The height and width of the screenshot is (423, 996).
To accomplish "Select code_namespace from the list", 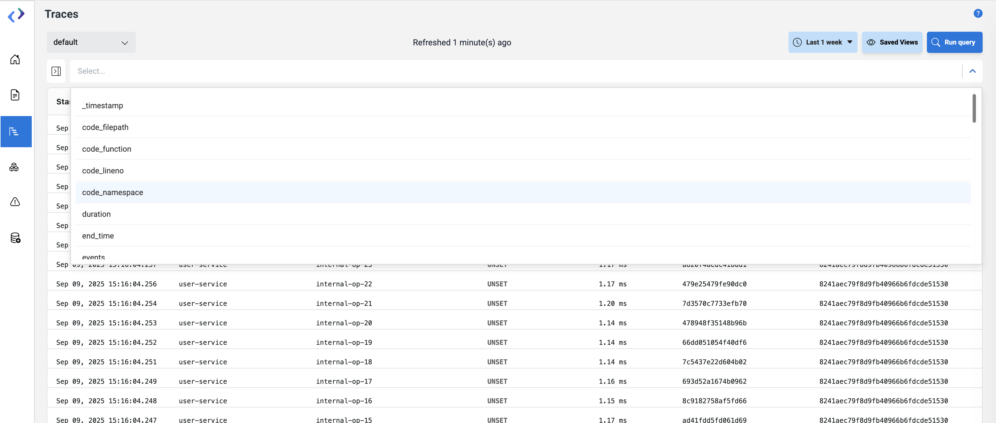I will (x=113, y=192).
